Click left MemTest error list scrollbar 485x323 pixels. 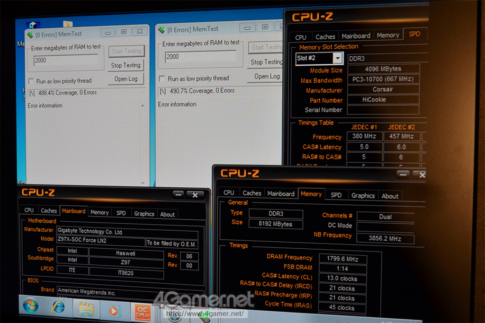click(143, 144)
